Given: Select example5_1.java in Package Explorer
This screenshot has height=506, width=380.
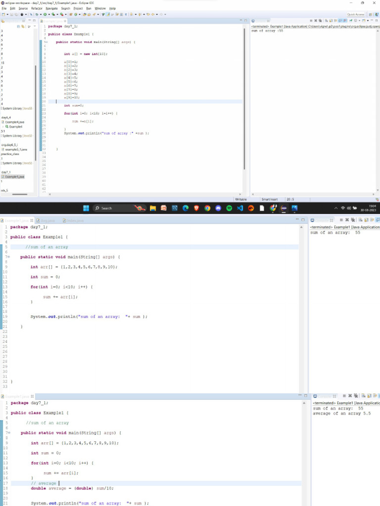Looking at the screenshot, I should [16, 149].
